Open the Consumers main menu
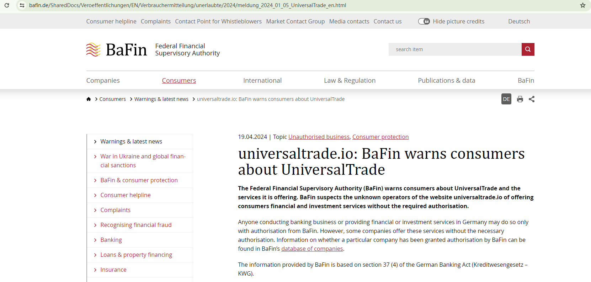The width and height of the screenshot is (591, 282). click(x=179, y=81)
